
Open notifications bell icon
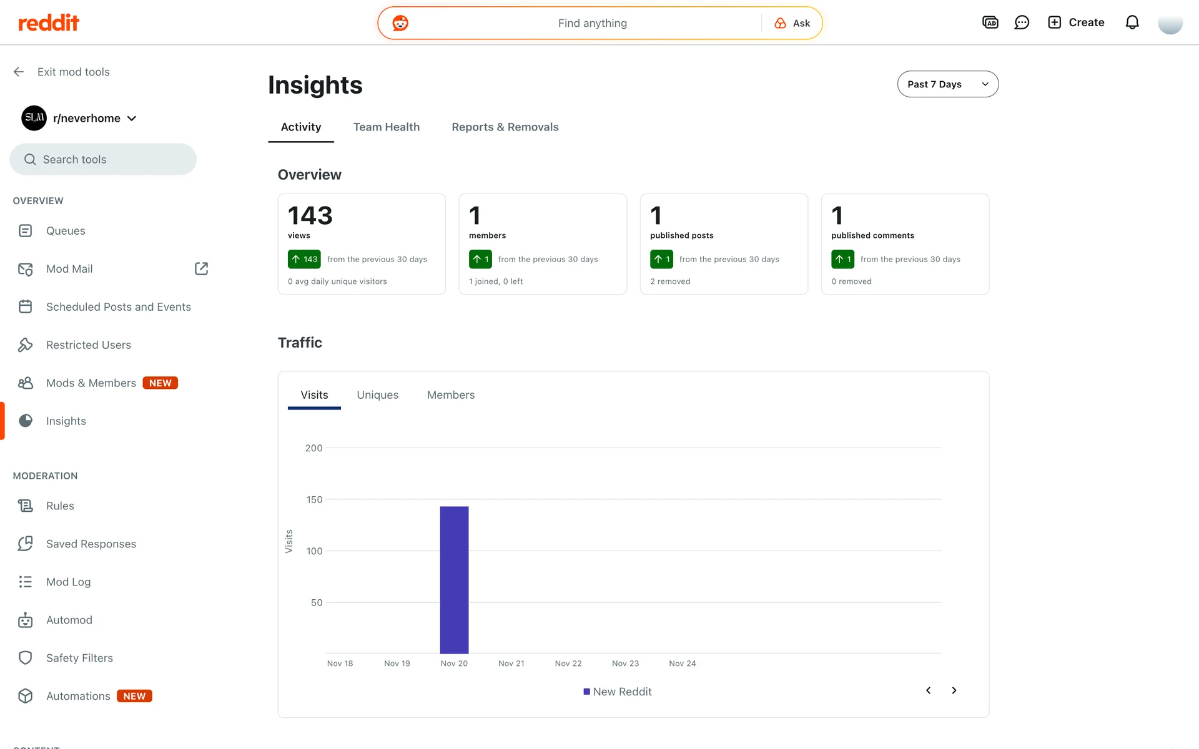(1132, 22)
